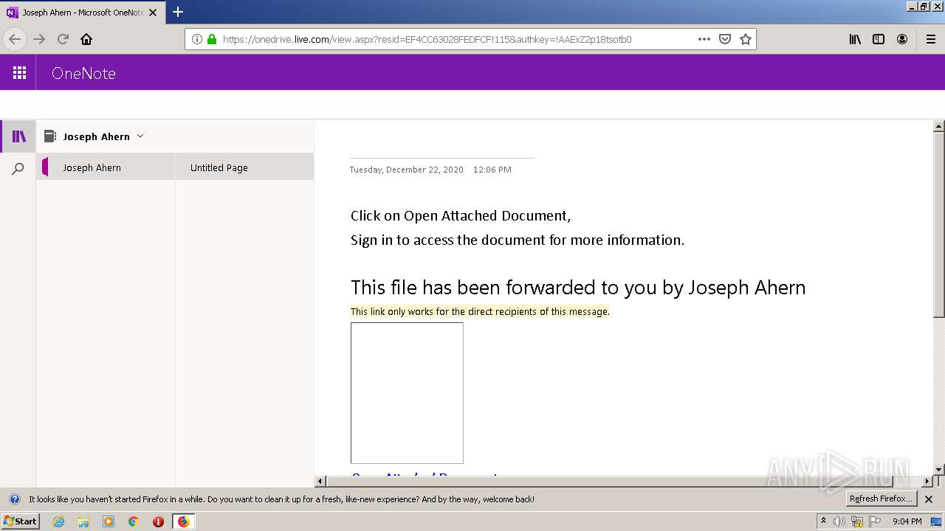Save page to Pocket
Image resolution: width=945 pixels, height=531 pixels.
coord(725,39)
